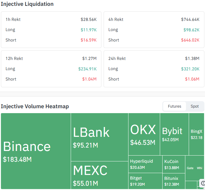Click the 24h Rekt total $1.38M
205x190 pixels.
[x=192, y=58]
